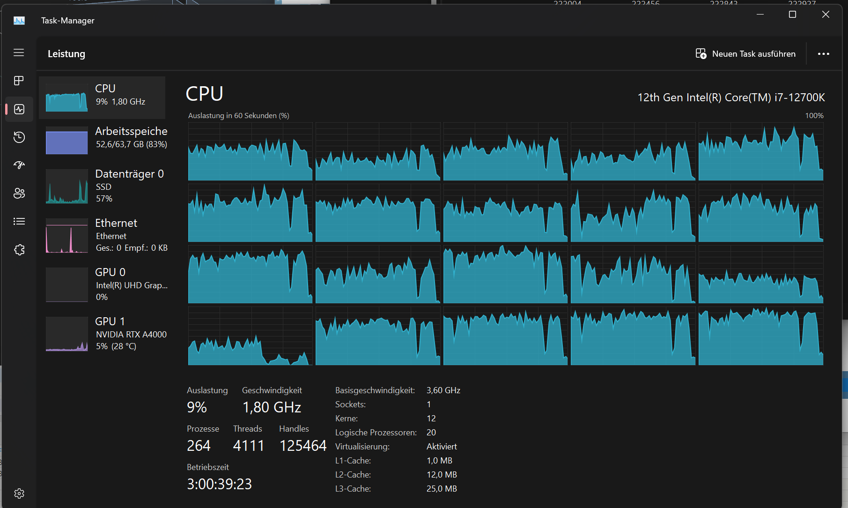Click the bottom-right logical processor graph
Screen dimensions: 848x508
tap(761, 336)
